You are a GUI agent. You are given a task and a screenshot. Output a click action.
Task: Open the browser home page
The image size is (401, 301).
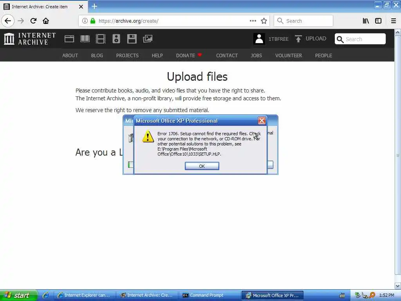(46, 21)
